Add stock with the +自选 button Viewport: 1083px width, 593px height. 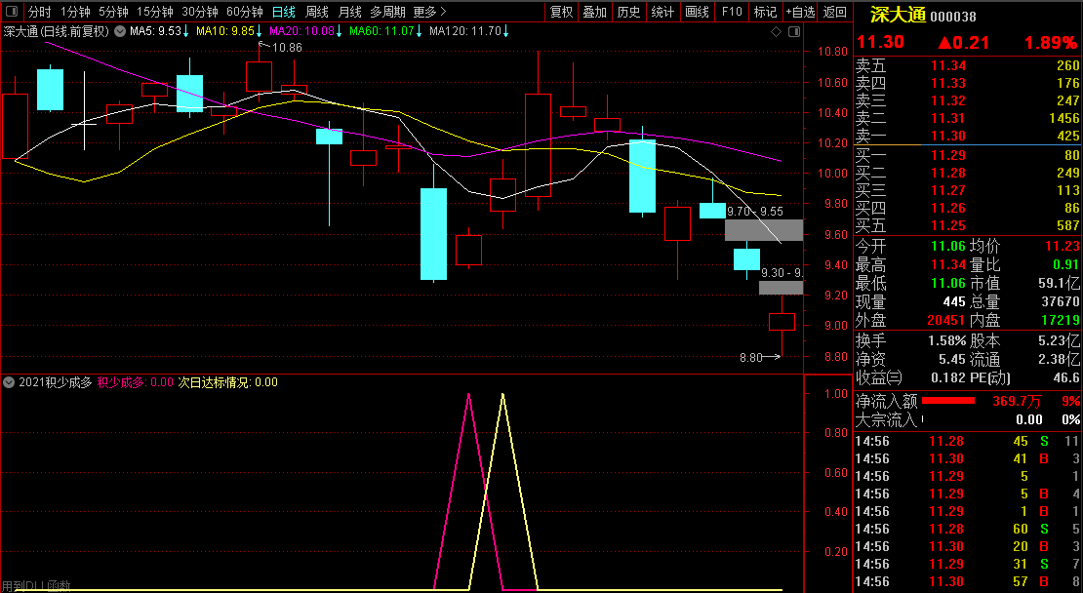[800, 12]
